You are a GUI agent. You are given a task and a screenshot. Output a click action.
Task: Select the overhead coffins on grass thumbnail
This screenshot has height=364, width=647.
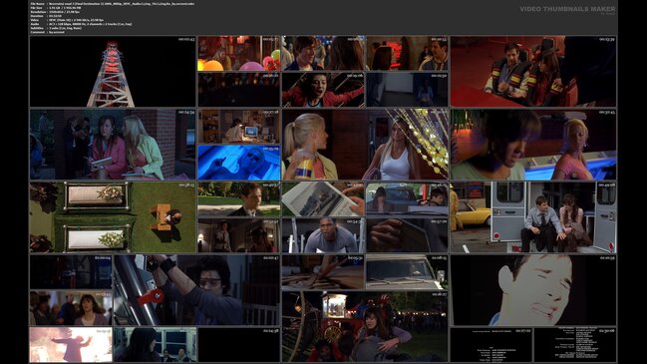pos(113,217)
